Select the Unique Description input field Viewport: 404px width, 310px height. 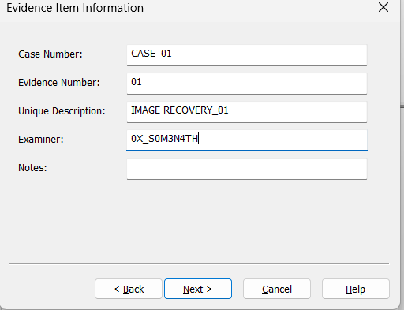pos(247,112)
